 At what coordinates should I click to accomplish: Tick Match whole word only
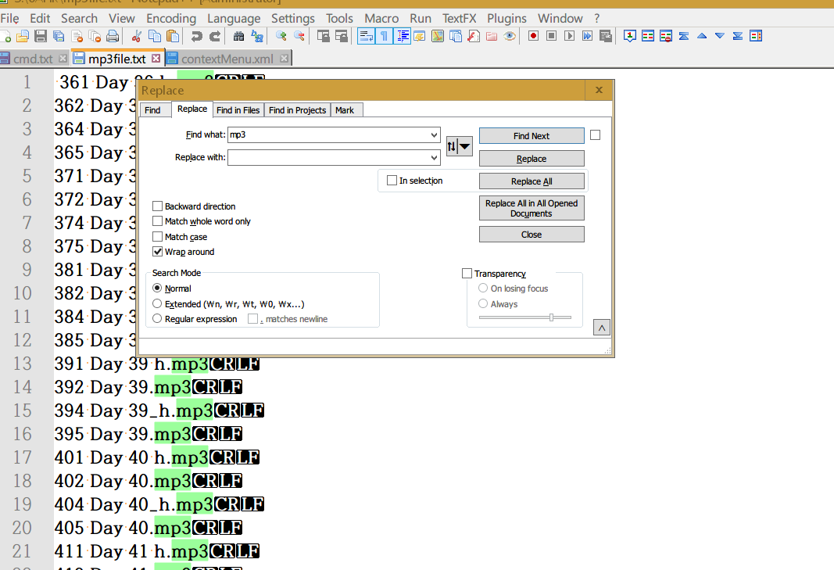click(x=157, y=220)
